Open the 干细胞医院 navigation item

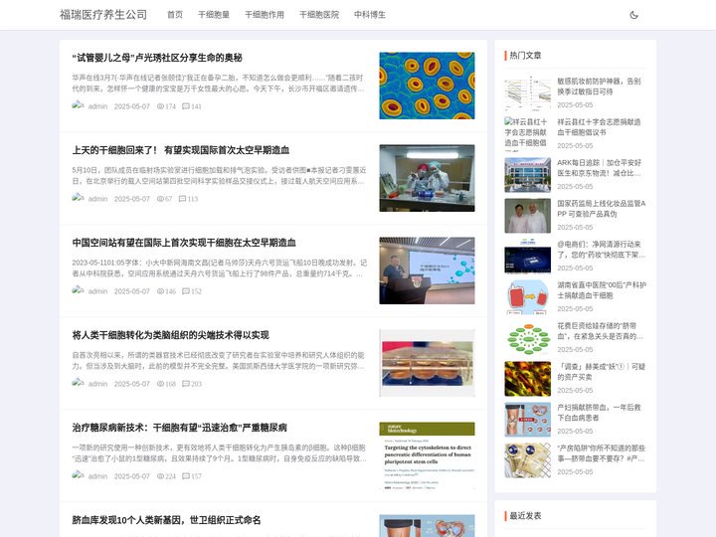coord(319,15)
